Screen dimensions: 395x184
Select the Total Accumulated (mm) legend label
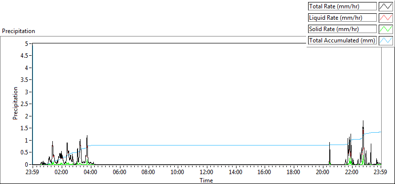point(342,40)
